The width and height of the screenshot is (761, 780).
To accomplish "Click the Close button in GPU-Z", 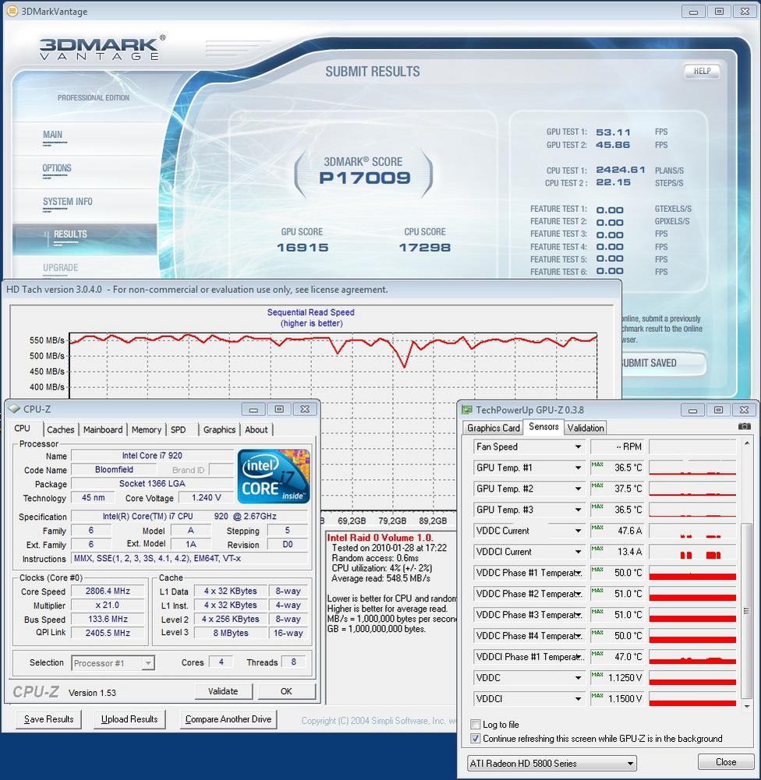I will pyautogui.click(x=726, y=762).
